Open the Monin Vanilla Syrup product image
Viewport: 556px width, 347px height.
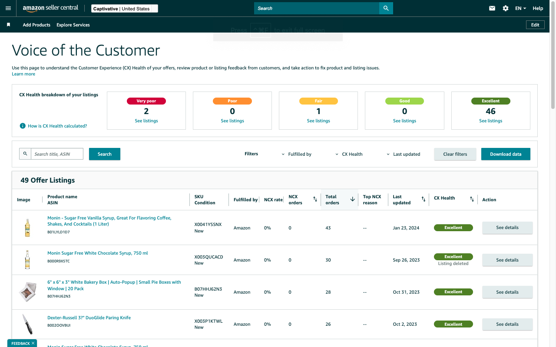click(27, 228)
